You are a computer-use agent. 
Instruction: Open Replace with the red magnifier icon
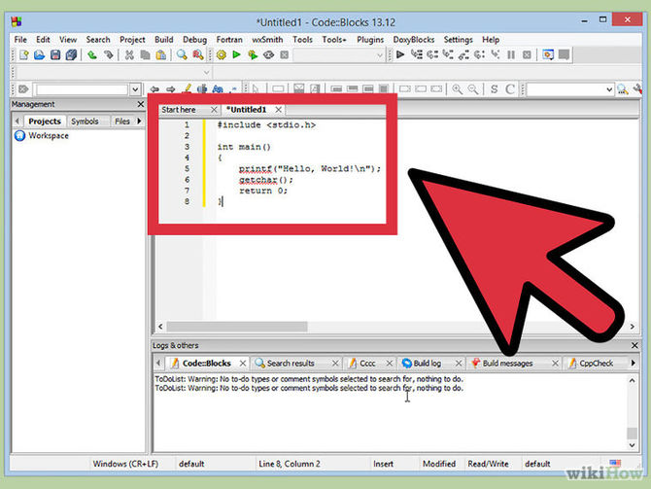pos(197,54)
